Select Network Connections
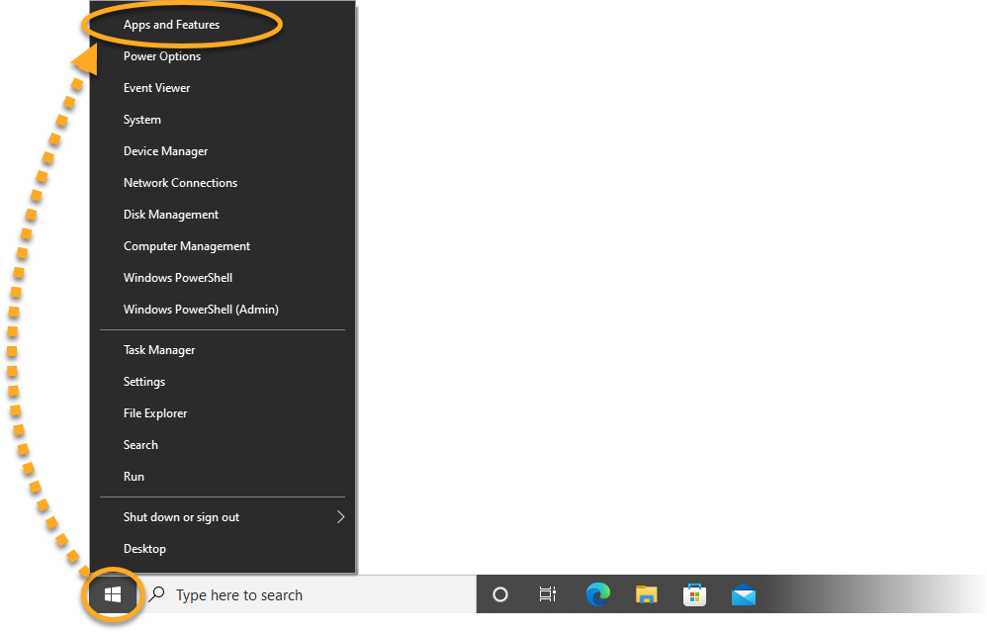This screenshot has width=987, height=632. pos(180,183)
